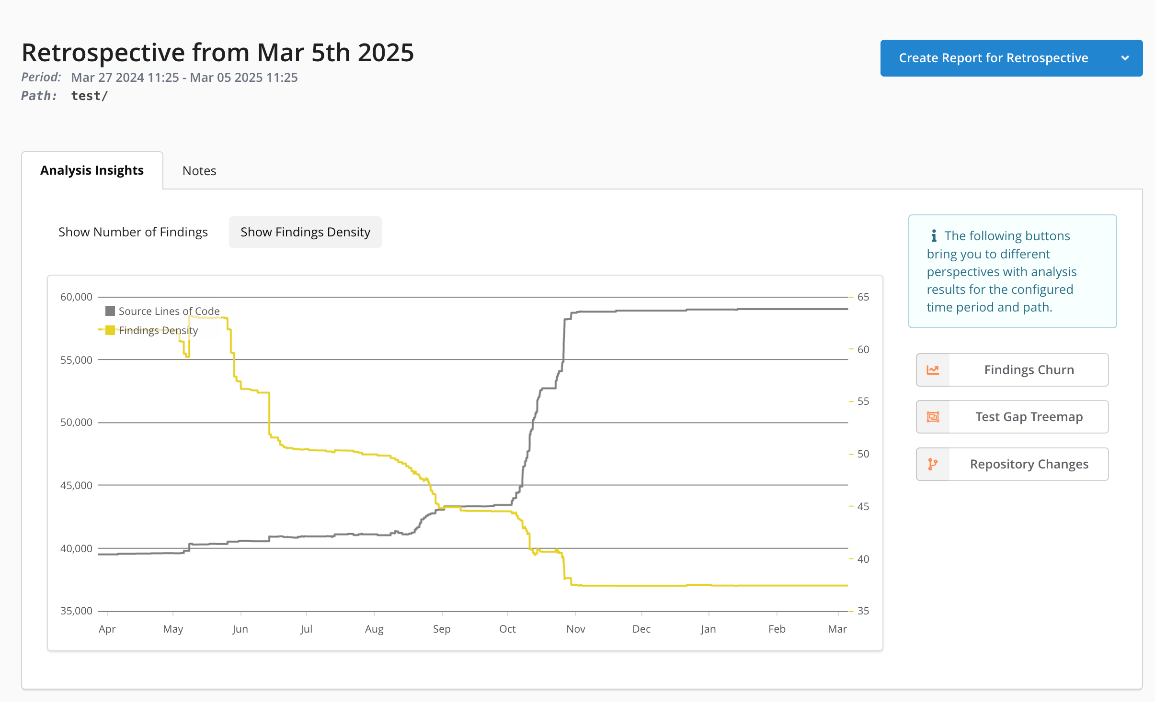Click the yellow Findings Density swatch
1155x702 pixels.
tap(110, 330)
